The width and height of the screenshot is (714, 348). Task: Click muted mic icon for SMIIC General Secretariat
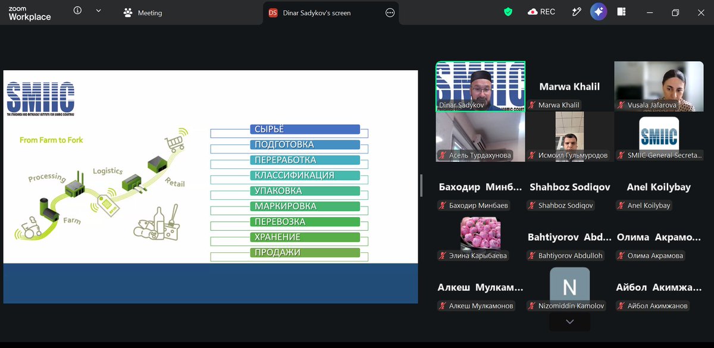[x=621, y=155]
